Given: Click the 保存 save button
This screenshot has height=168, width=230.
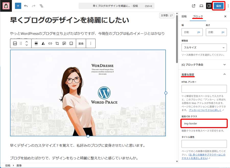Looking at the screenshot, I should 218,6.
